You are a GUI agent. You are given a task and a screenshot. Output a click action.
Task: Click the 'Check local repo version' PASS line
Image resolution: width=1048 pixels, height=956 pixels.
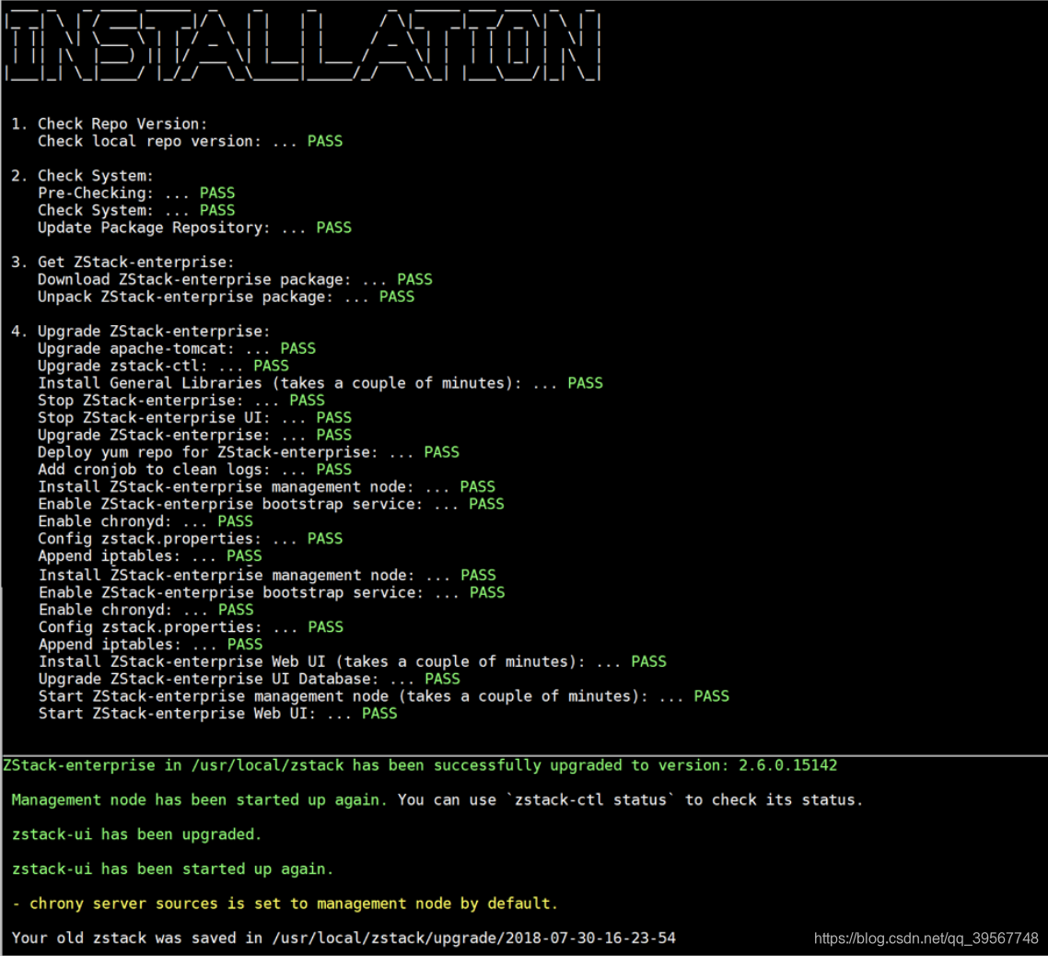190,141
